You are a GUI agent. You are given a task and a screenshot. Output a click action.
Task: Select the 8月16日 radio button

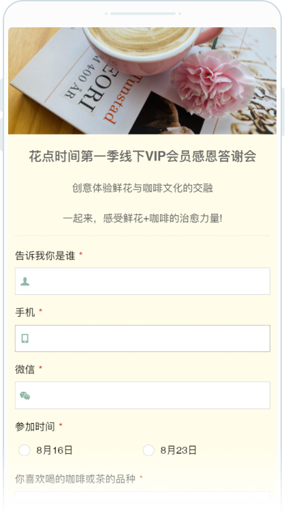click(x=25, y=450)
